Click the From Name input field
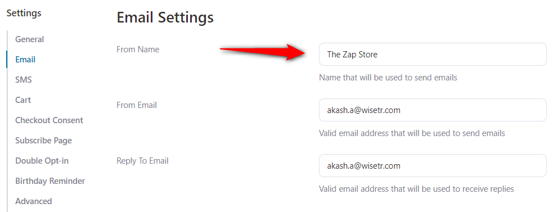The height and width of the screenshot is (212, 558). click(x=433, y=55)
